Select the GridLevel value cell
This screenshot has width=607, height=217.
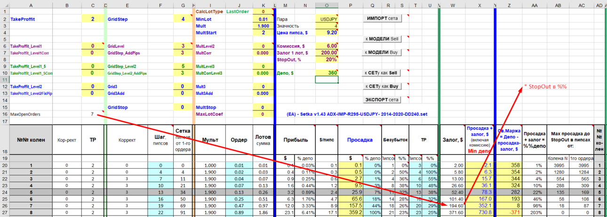182,46
